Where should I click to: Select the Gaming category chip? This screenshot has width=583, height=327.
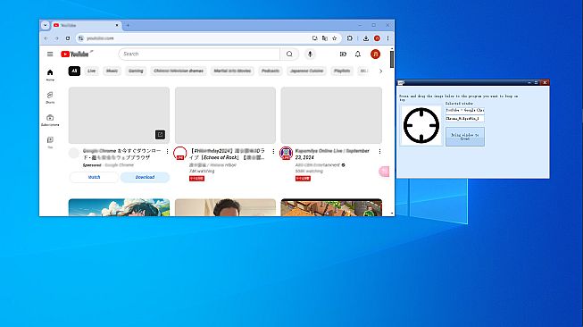click(136, 71)
